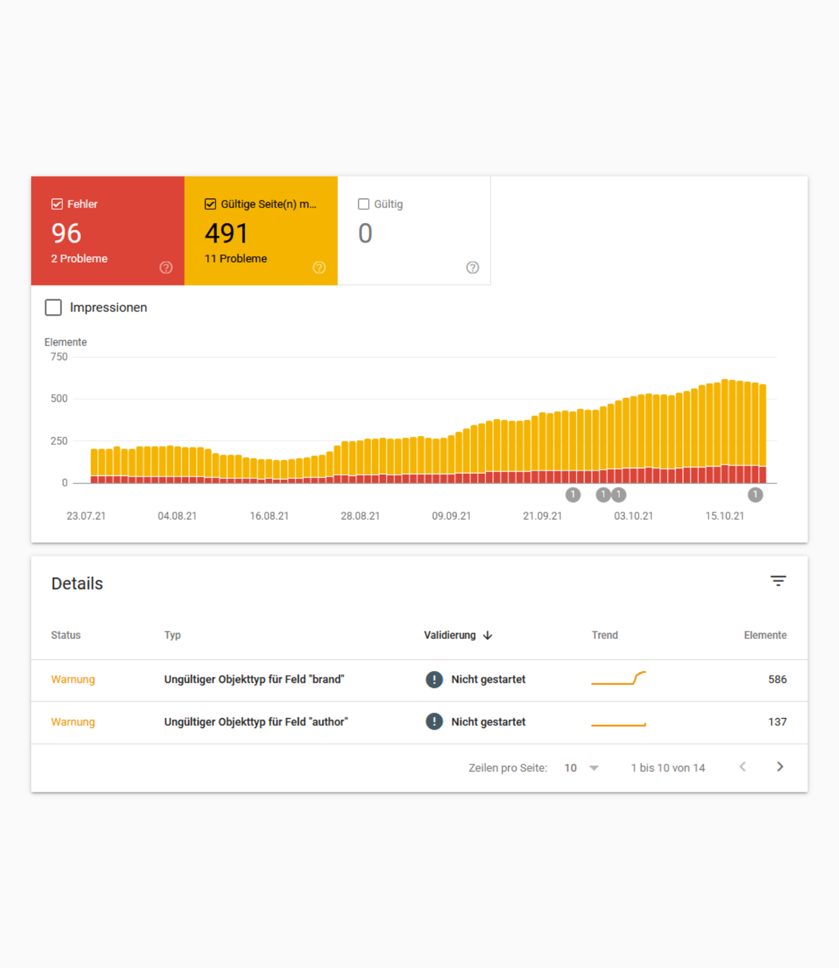This screenshot has width=839, height=968.
Task: Click the 586 elements value
Action: (777, 680)
